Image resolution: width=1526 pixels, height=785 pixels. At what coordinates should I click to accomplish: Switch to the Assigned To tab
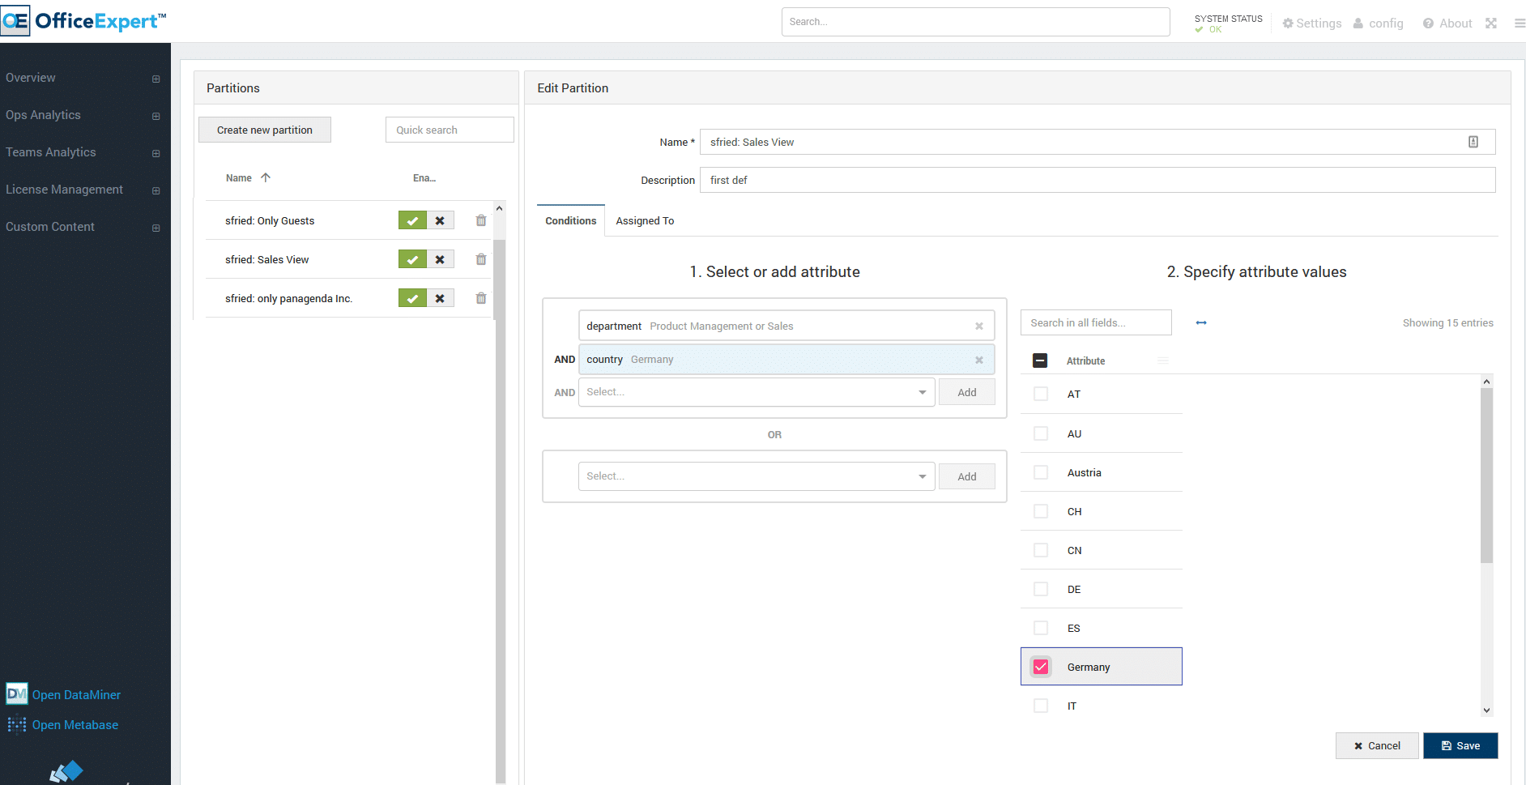645,221
